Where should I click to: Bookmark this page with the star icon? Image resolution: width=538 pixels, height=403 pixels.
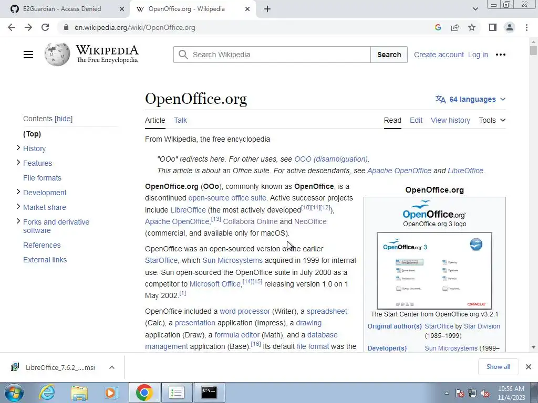tap(472, 27)
